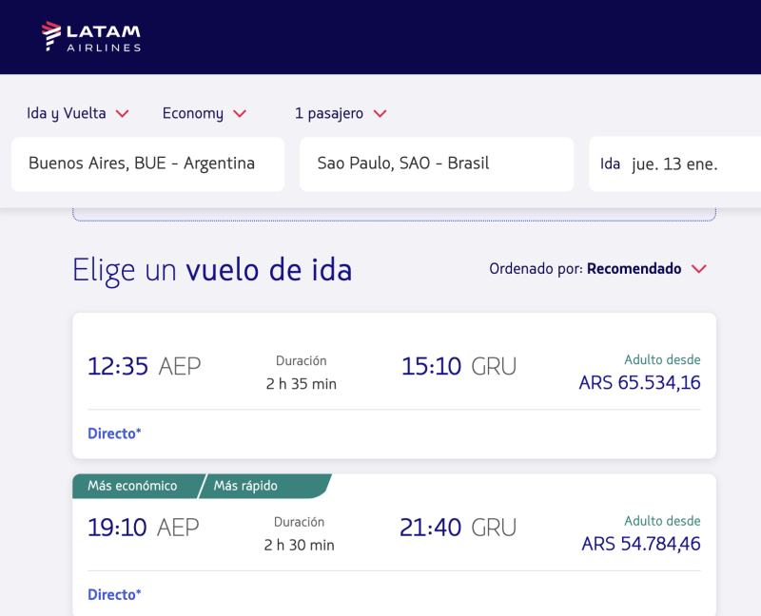The image size is (761, 616).
Task: Edit the Buenos Aires origin field
Action: (x=147, y=164)
